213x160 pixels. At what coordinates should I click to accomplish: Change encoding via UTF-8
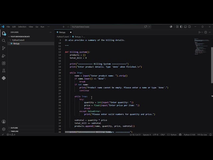click(155, 135)
